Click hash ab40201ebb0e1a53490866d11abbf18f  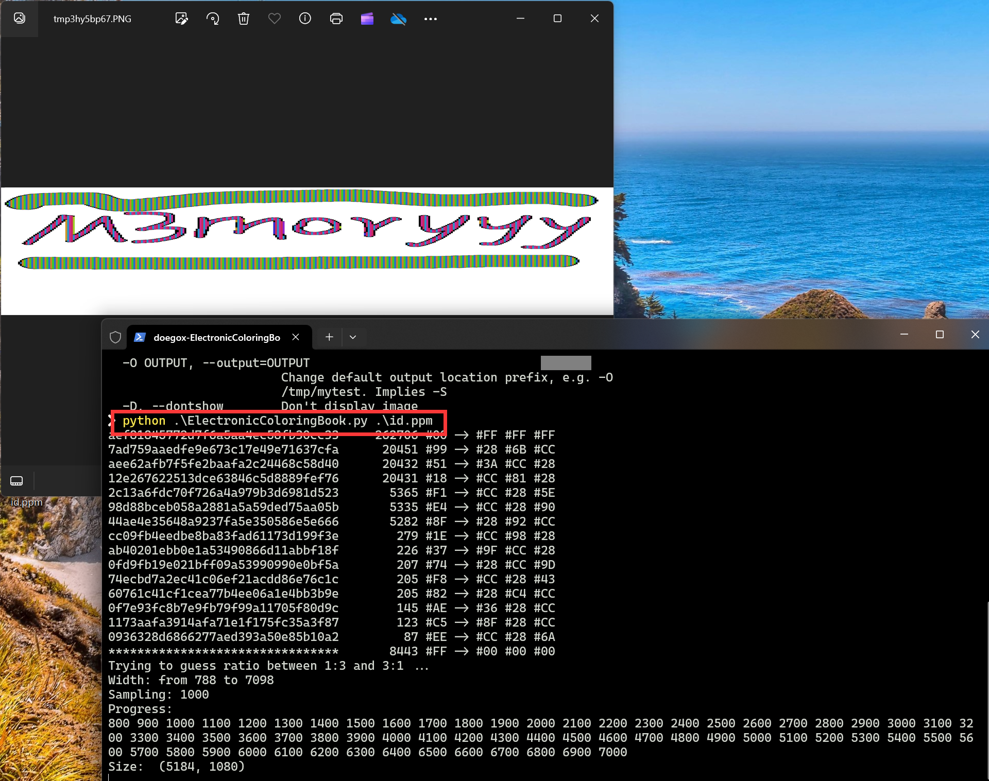click(x=224, y=550)
